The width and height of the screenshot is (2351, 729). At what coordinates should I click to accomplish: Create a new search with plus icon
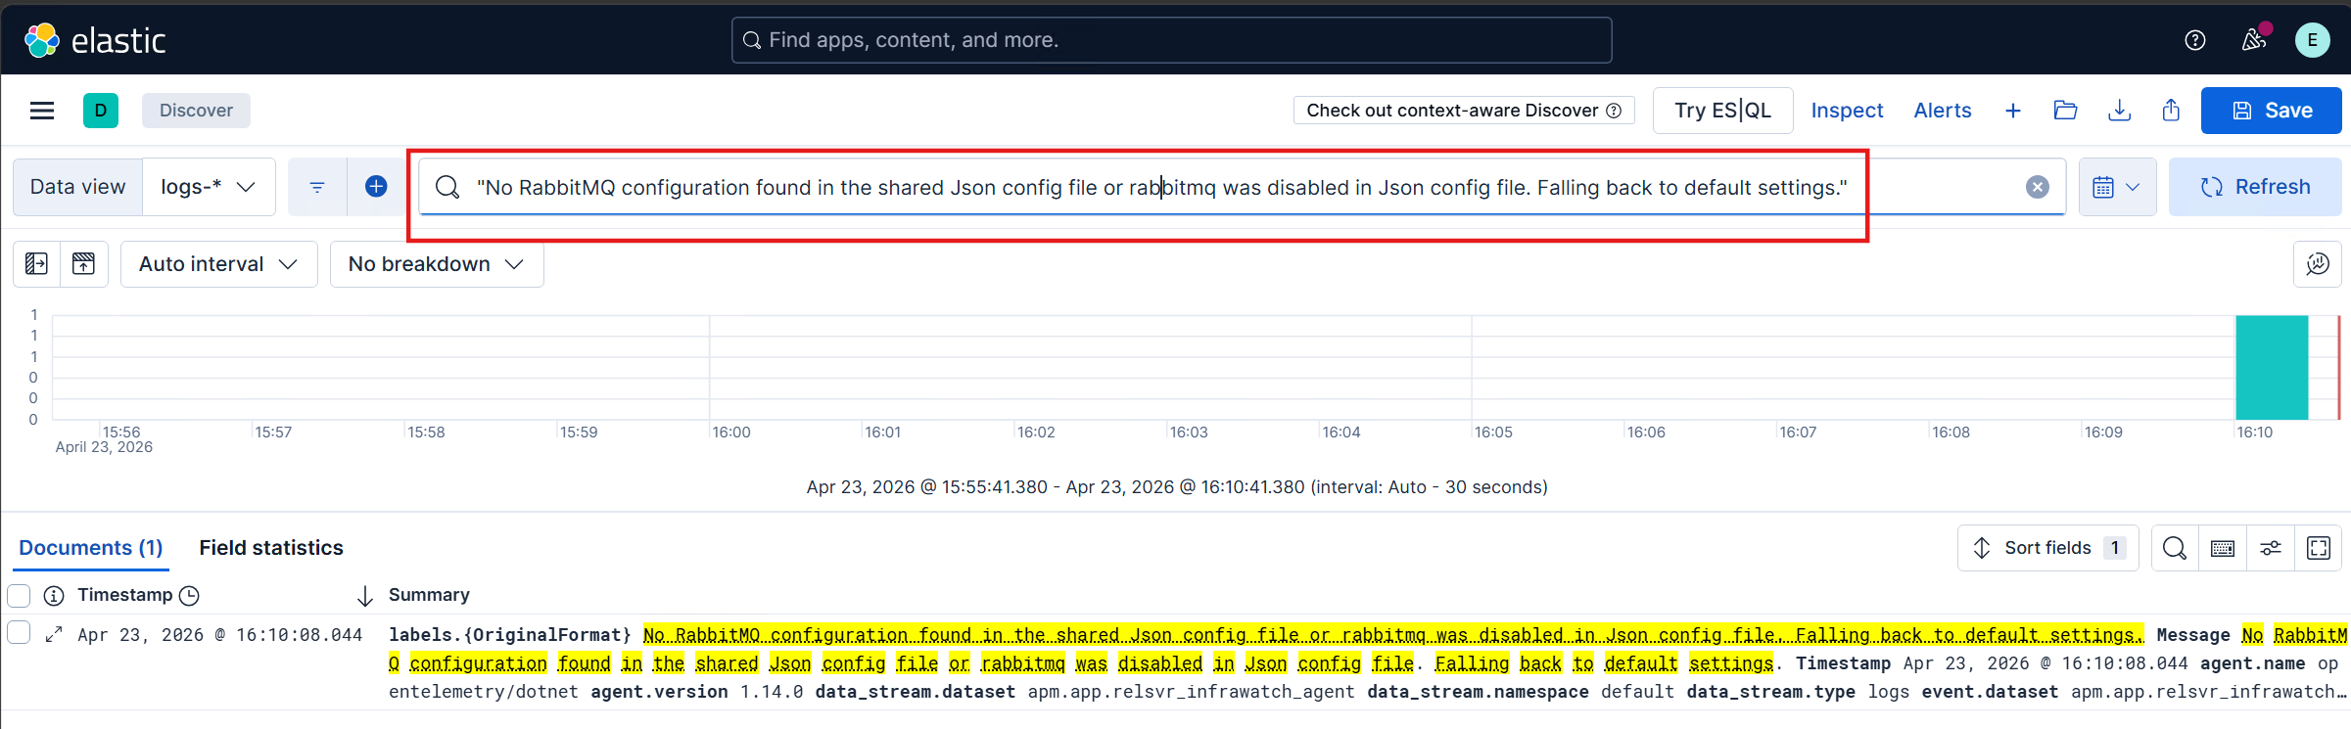pos(2012,111)
